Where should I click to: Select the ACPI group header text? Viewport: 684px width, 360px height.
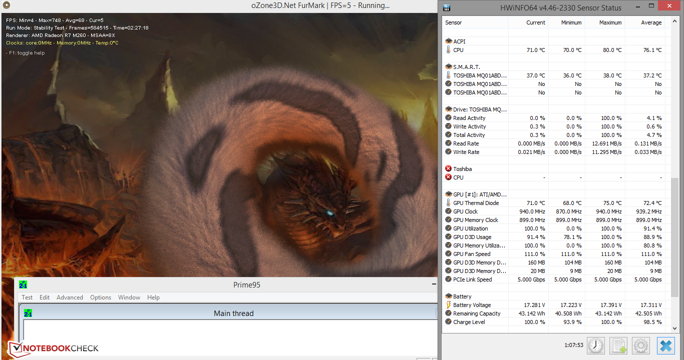[x=459, y=41]
